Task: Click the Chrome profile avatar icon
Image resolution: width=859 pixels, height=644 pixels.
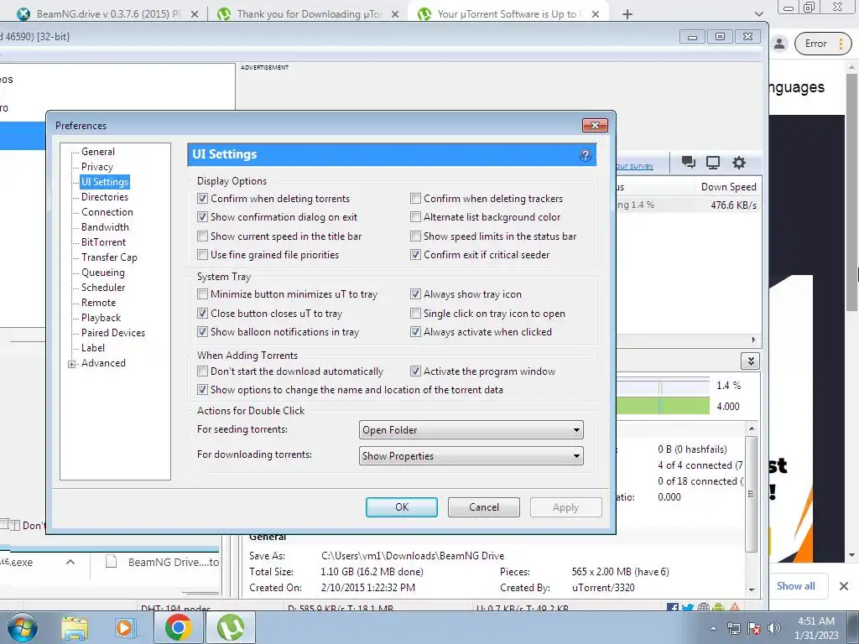Action: pyautogui.click(x=779, y=44)
